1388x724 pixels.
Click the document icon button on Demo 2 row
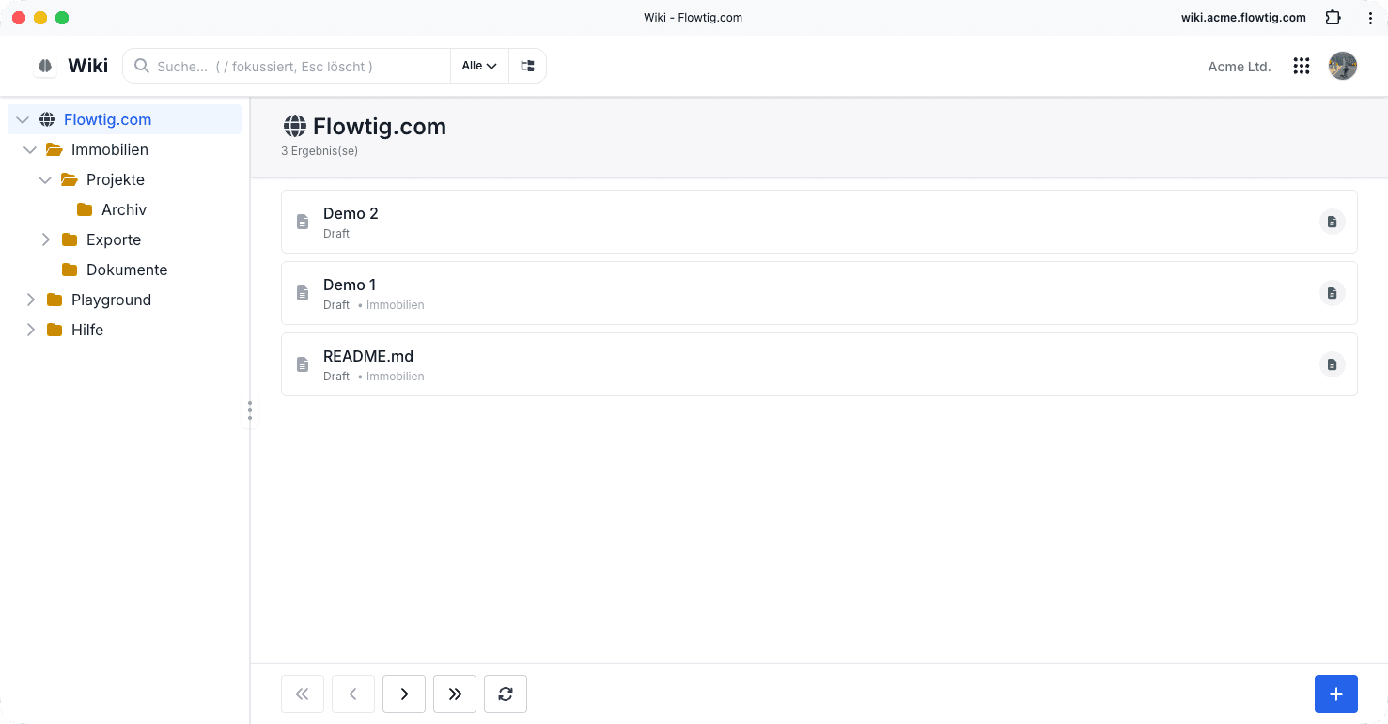pyautogui.click(x=1333, y=222)
